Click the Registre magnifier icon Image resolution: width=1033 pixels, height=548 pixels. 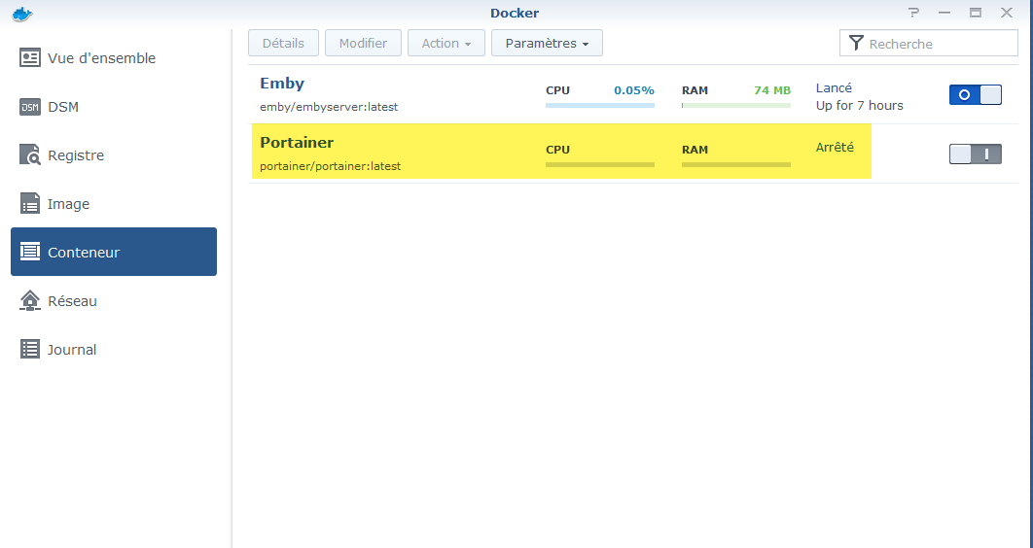[x=30, y=155]
